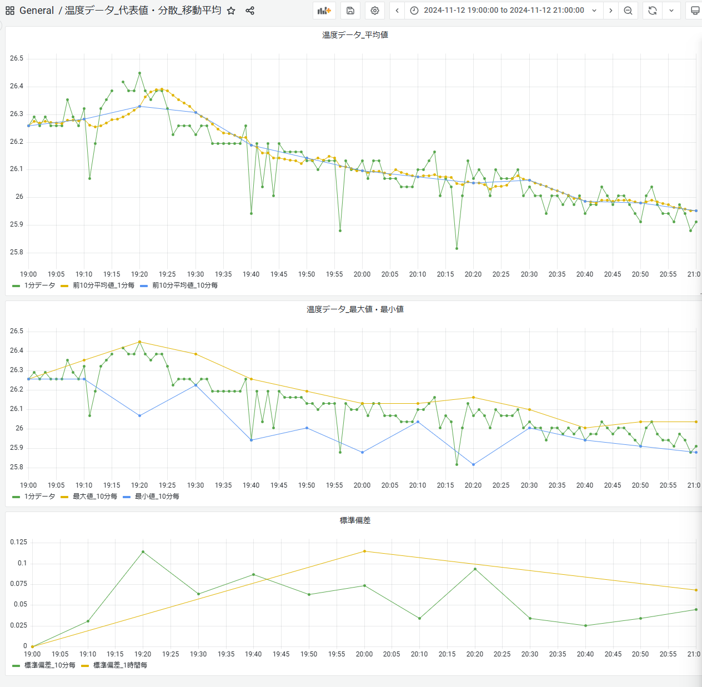Star this dashboard as favorite

(x=232, y=11)
